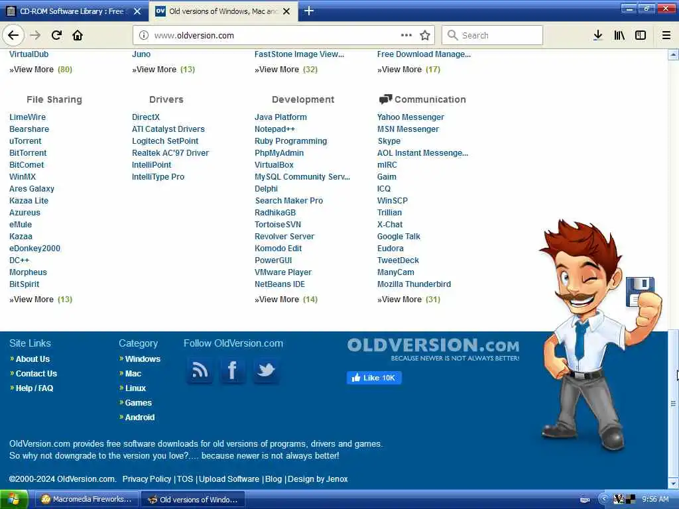Go to the browser home page
679x509 pixels.
click(x=78, y=35)
